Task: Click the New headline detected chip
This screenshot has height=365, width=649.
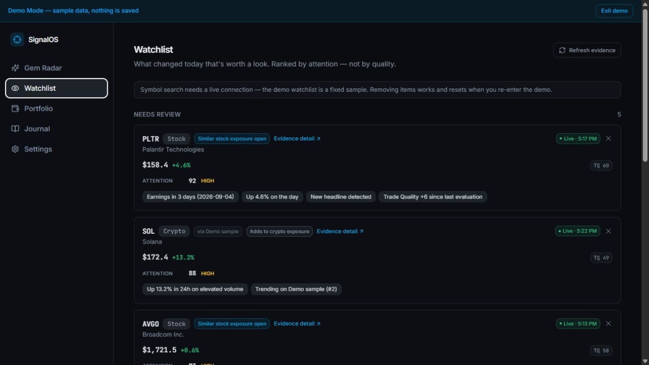Action: click(341, 197)
